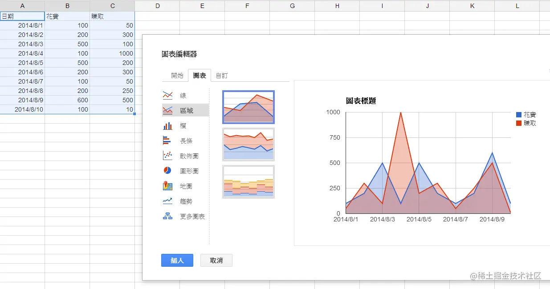
Task: Select column L header
Action: click(517, 6)
